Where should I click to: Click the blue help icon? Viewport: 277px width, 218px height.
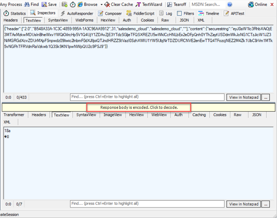[230, 4]
